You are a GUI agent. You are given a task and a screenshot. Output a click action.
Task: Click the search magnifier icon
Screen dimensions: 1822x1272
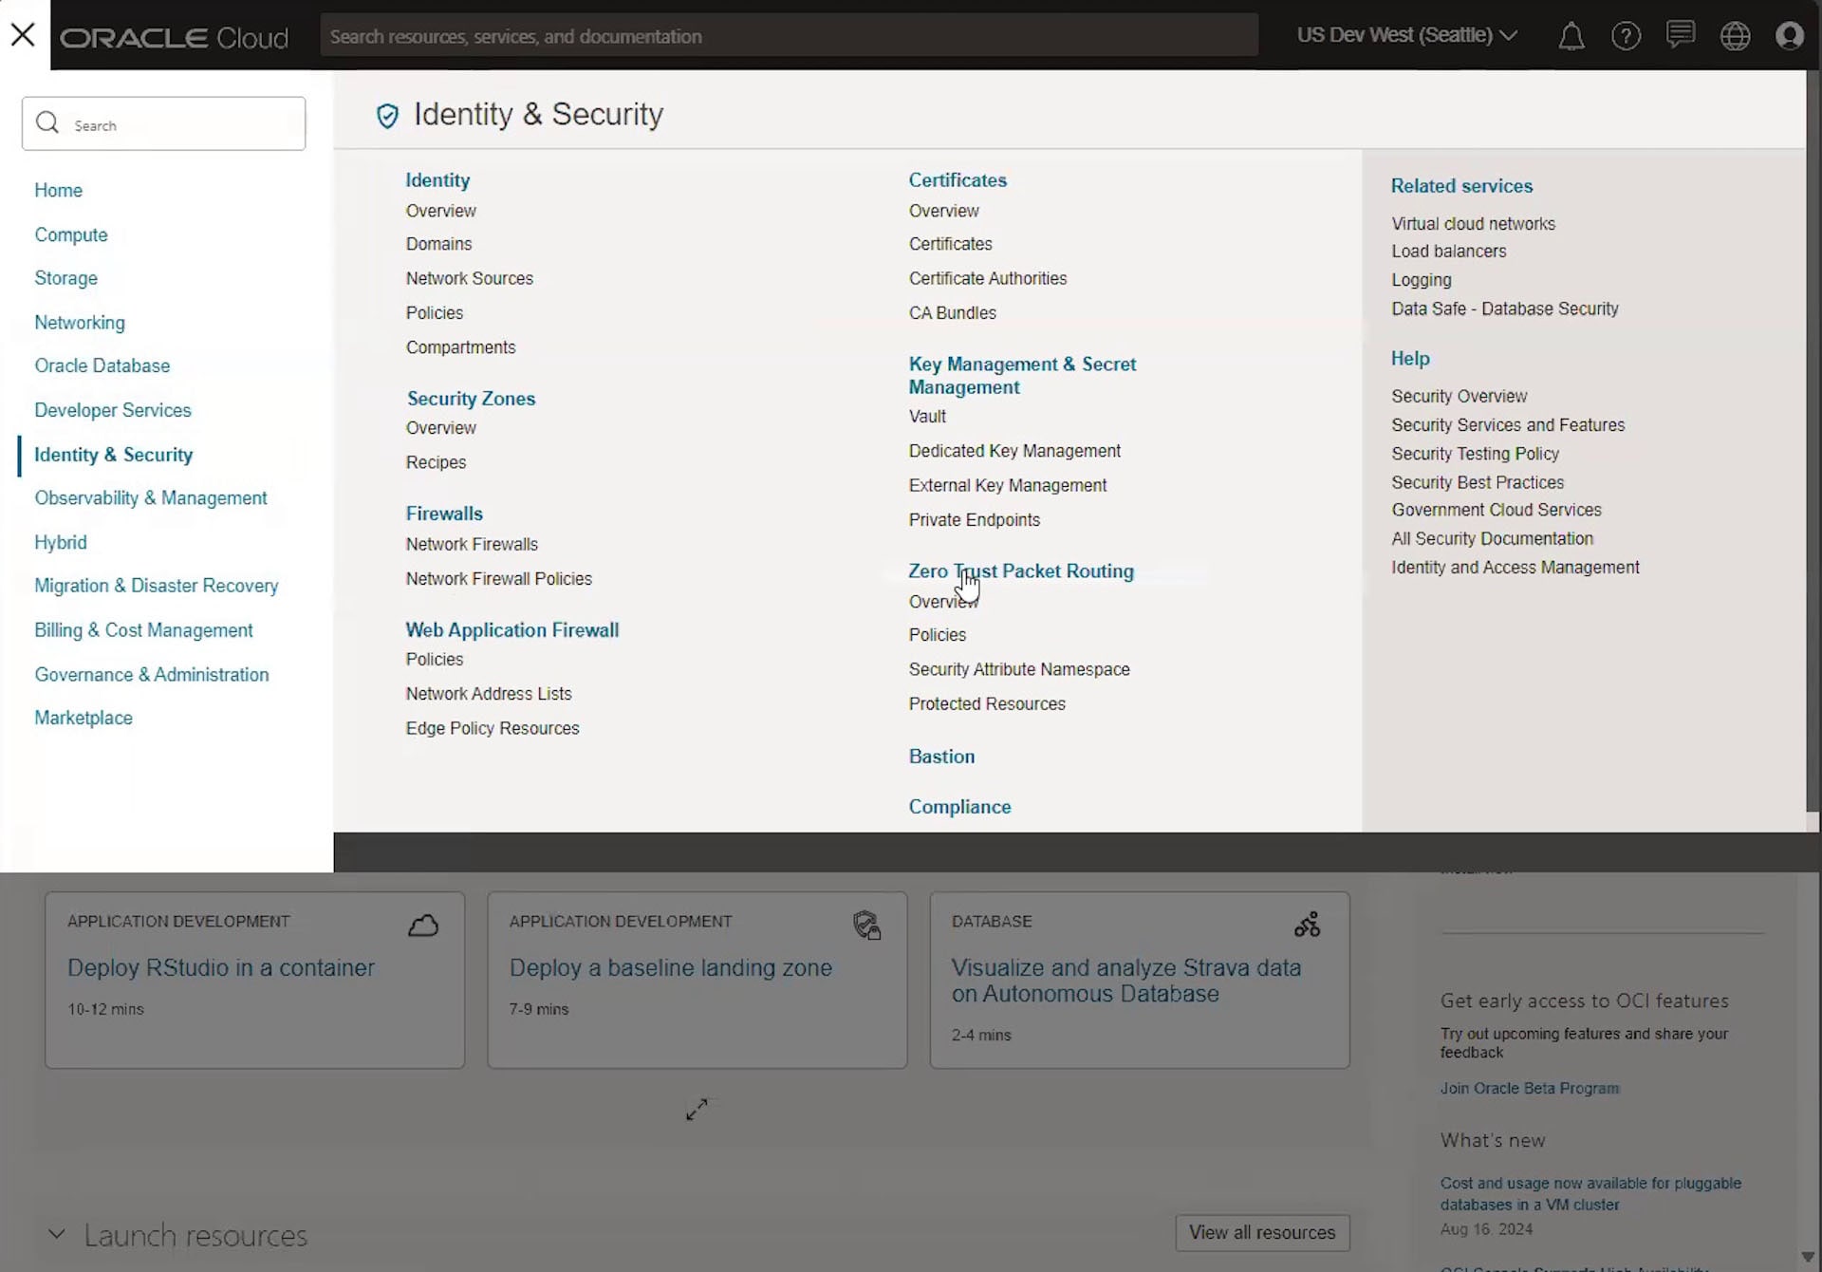(x=48, y=123)
